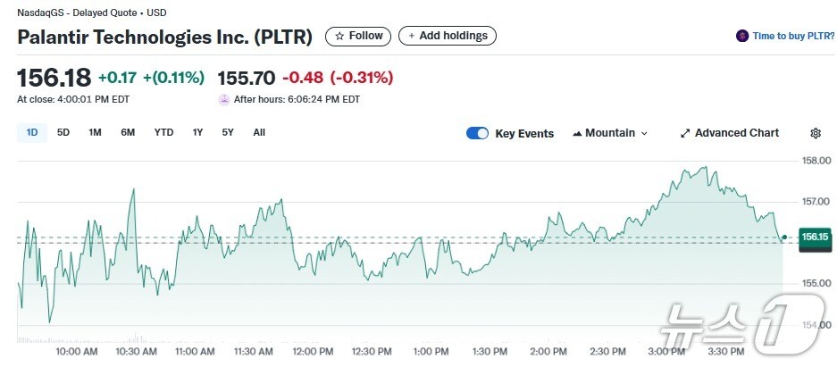Image resolution: width=837 pixels, height=367 pixels.
Task: Select the All time range
Action: tap(259, 132)
